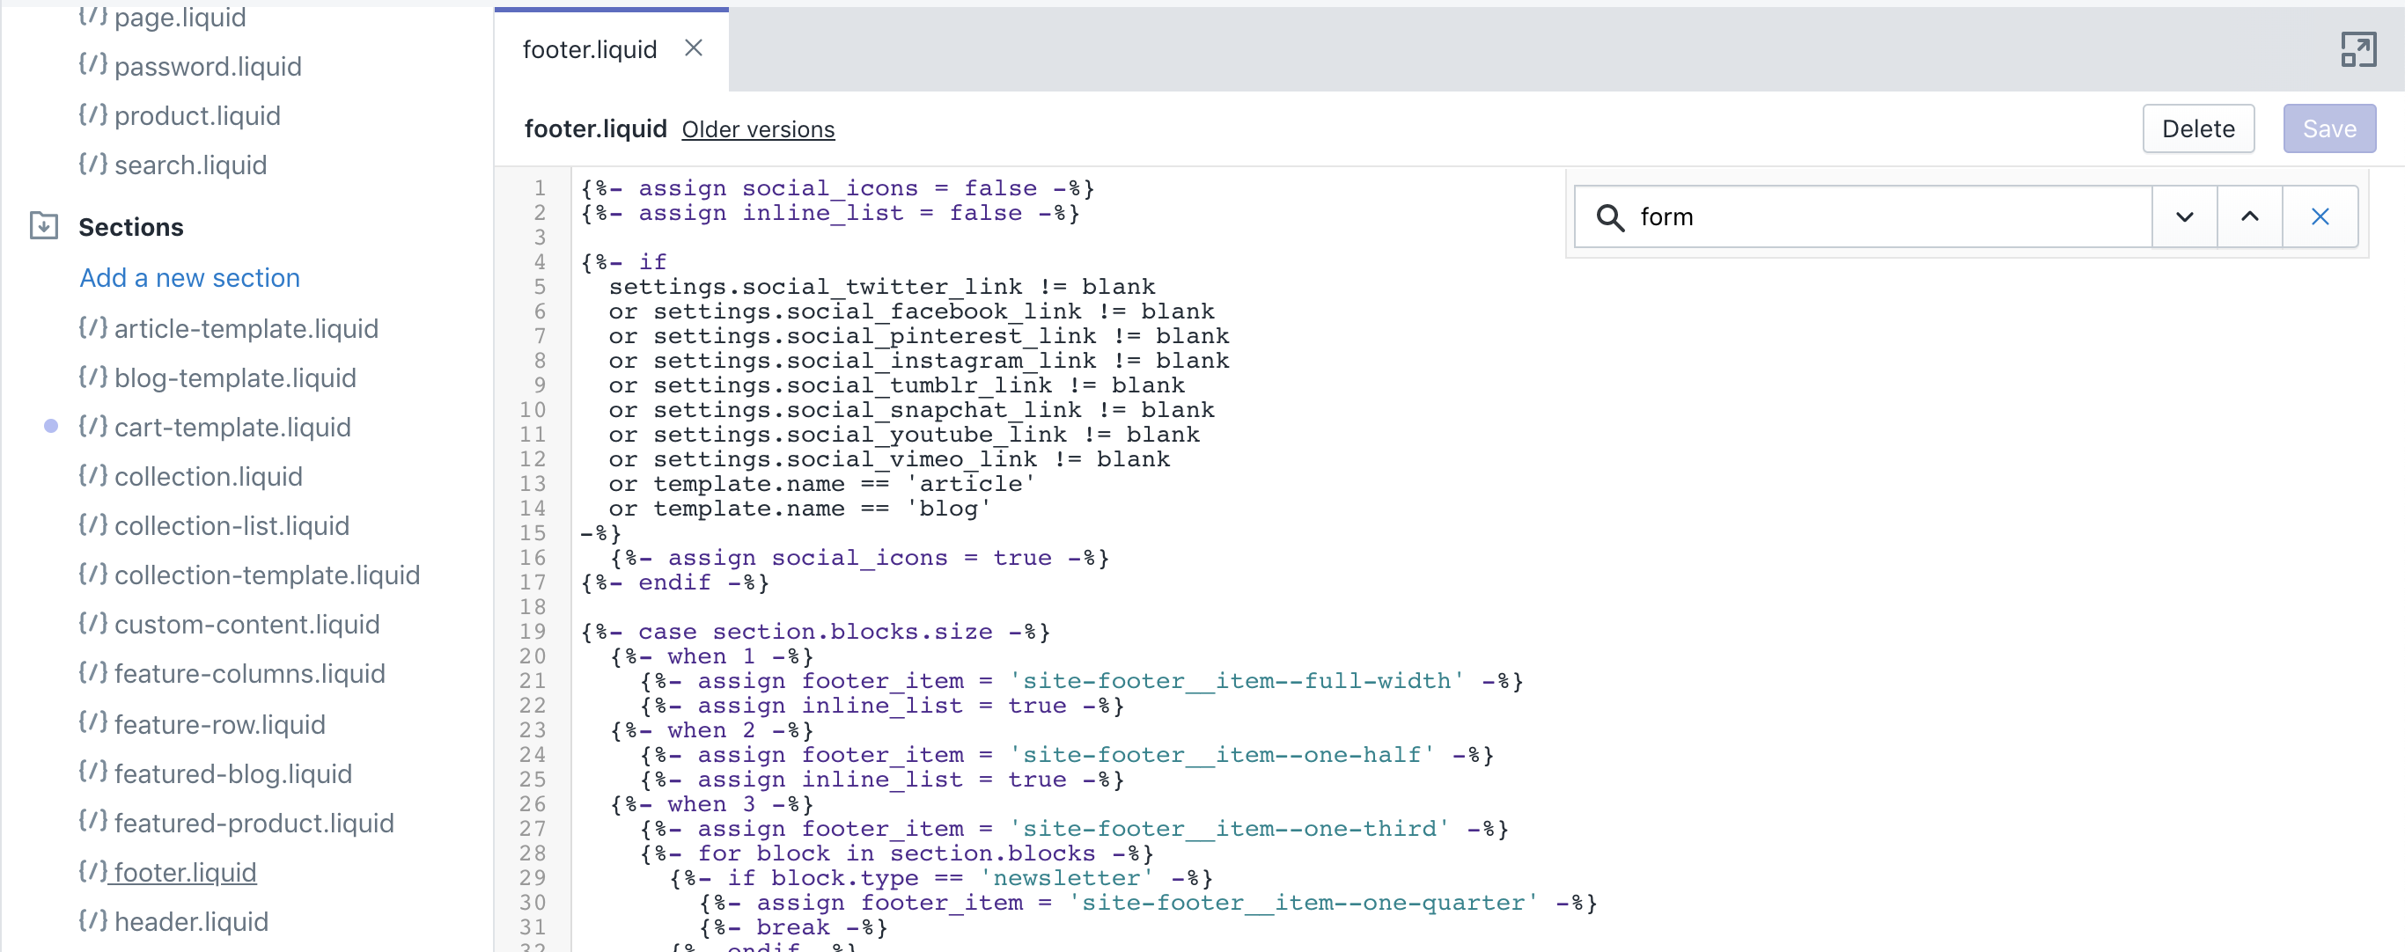Close the search box with X
The height and width of the screenshot is (952, 2405).
pyautogui.click(x=2319, y=217)
